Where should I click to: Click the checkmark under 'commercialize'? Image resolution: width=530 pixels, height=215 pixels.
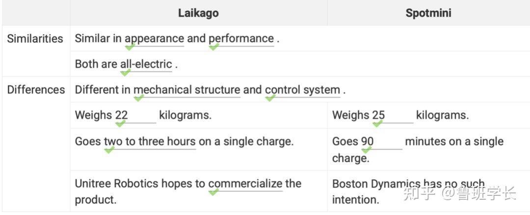pyautogui.click(x=213, y=192)
